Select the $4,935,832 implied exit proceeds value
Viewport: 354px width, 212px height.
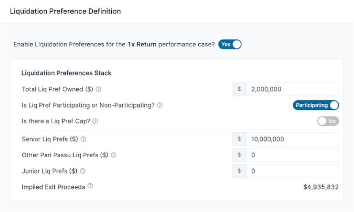tap(321, 187)
